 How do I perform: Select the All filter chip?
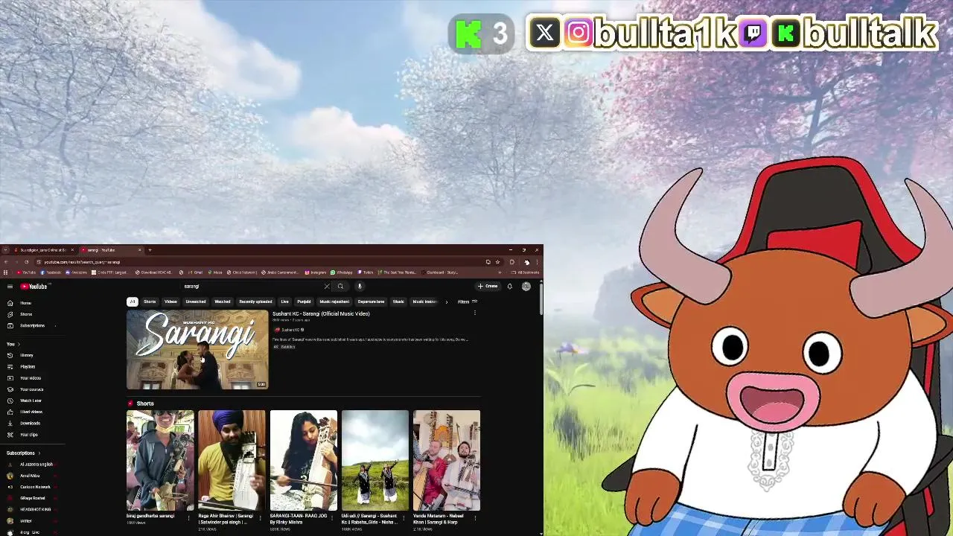[132, 301]
